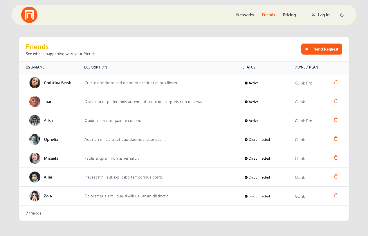Open Allie's avatar picture
Image resolution: width=368 pixels, height=236 pixels.
(35, 177)
